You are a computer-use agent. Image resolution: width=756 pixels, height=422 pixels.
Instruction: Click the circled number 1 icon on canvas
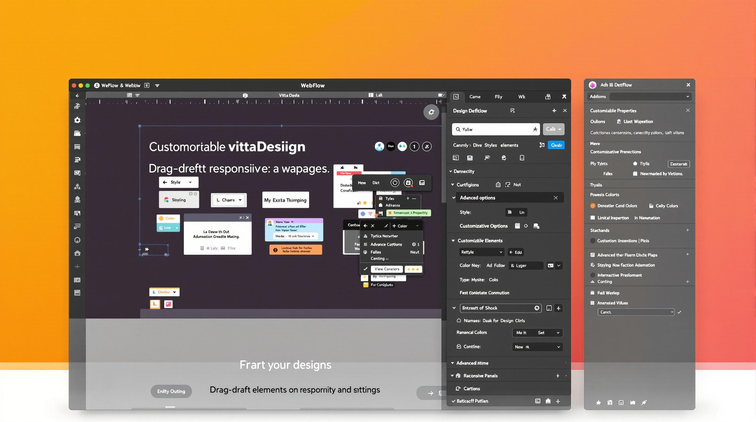pos(414,146)
